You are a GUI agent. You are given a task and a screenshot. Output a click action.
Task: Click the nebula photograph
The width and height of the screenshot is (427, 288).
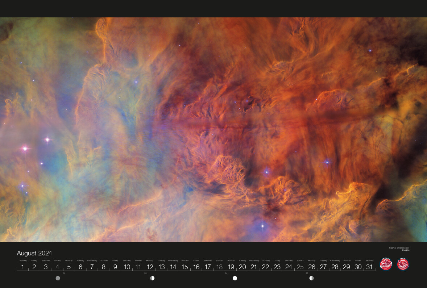tap(213, 130)
